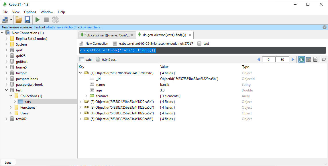Collapse document (1) ObjectId row
328x166 pixels.
click(x=80, y=73)
